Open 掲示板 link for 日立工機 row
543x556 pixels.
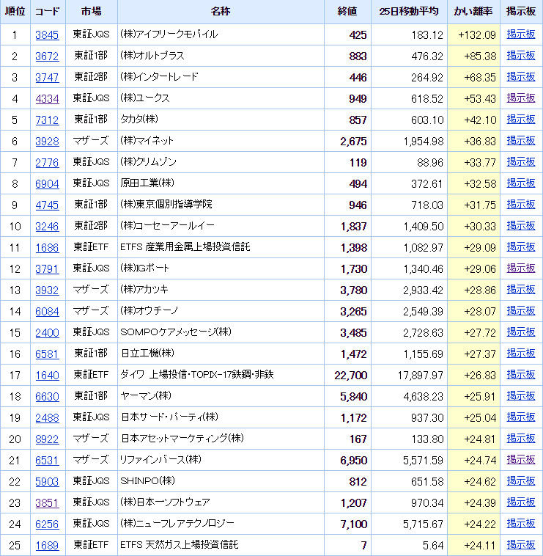point(521,354)
